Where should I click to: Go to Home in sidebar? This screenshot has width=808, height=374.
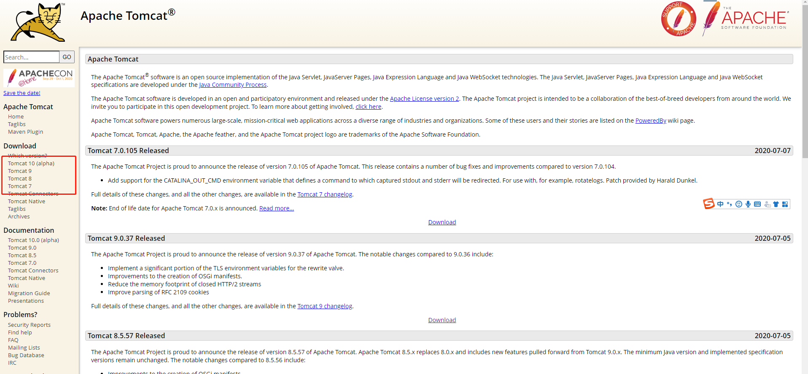[16, 116]
